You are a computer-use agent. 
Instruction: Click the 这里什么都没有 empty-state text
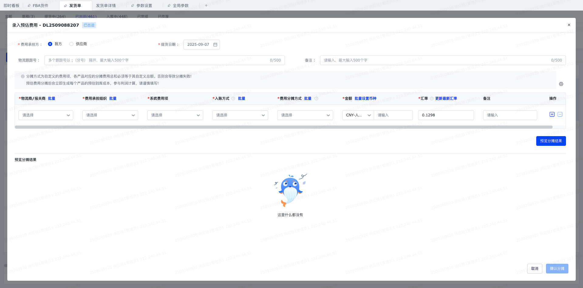(290, 215)
